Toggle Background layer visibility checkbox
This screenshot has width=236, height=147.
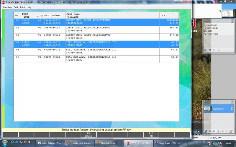(232, 109)
